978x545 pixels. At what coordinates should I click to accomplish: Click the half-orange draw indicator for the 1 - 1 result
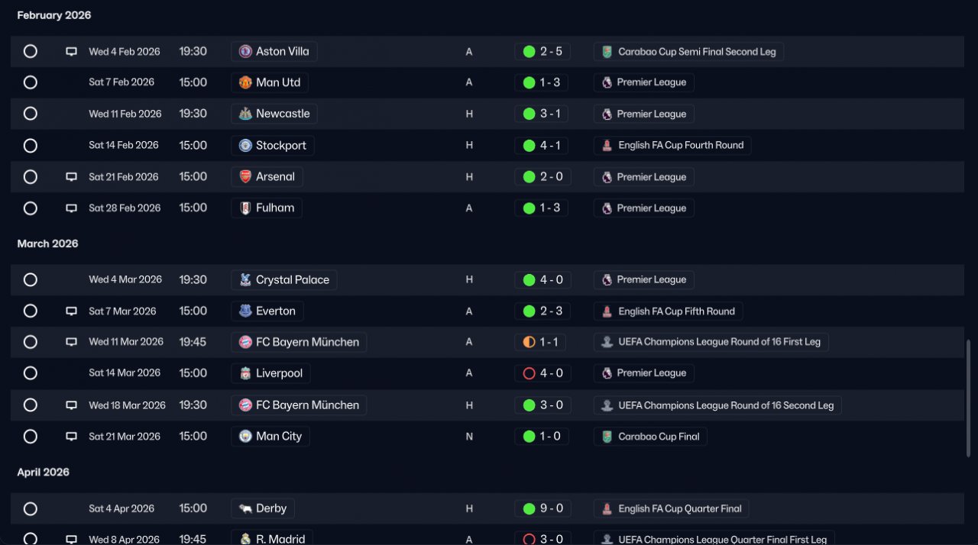[529, 342]
